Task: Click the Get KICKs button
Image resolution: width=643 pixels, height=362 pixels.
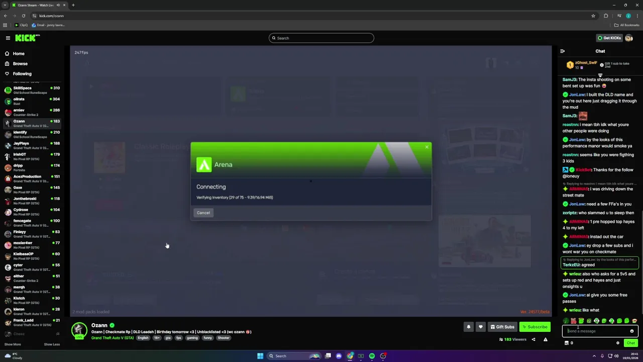Action: coord(609,38)
